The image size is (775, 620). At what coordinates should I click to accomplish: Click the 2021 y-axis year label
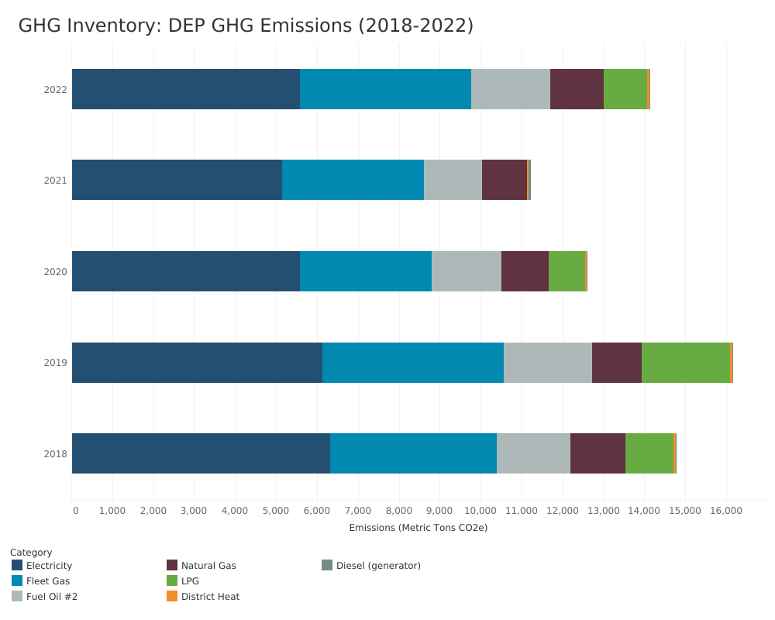[x=55, y=181]
